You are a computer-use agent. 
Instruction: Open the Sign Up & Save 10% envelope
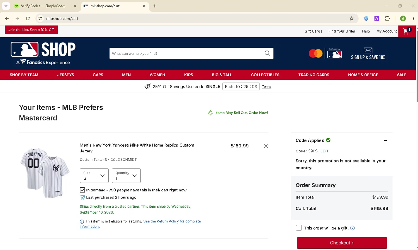pos(368,53)
